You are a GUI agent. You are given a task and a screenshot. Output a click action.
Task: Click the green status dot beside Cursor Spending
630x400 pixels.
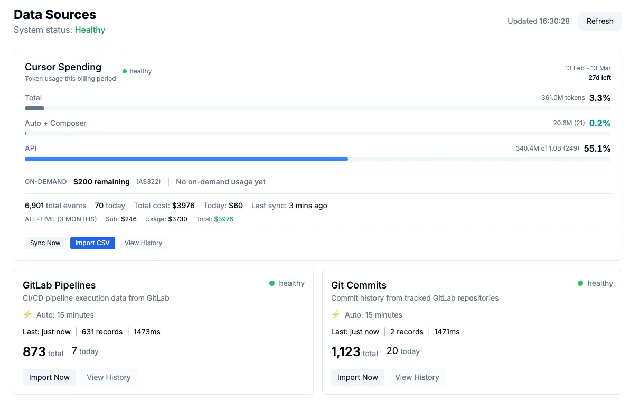[125, 71]
